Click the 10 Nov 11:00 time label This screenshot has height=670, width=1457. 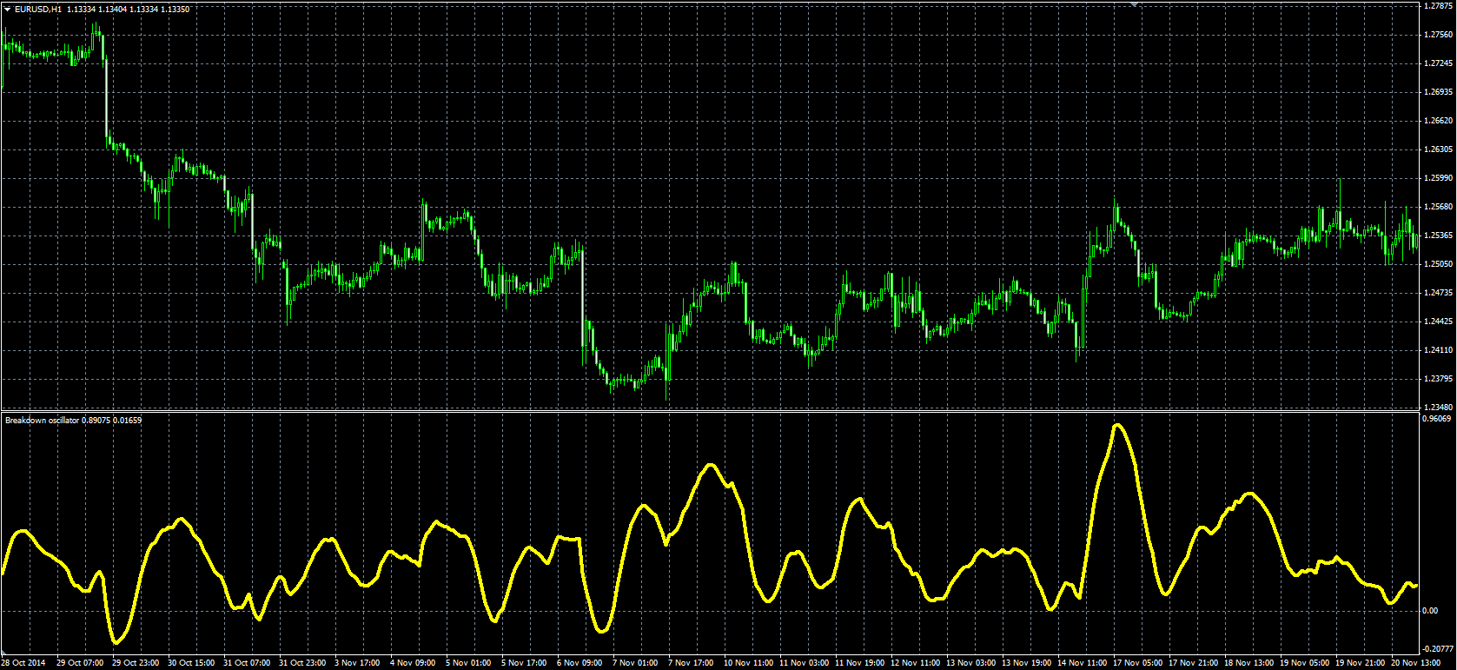749,663
